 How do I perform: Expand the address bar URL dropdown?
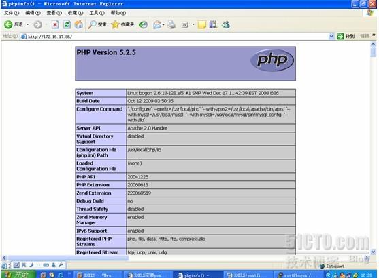click(x=331, y=37)
